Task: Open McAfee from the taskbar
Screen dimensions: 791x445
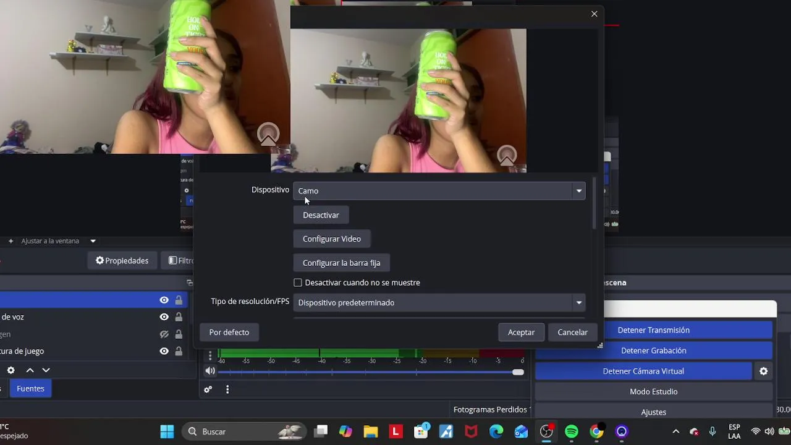Action: pyautogui.click(x=471, y=431)
